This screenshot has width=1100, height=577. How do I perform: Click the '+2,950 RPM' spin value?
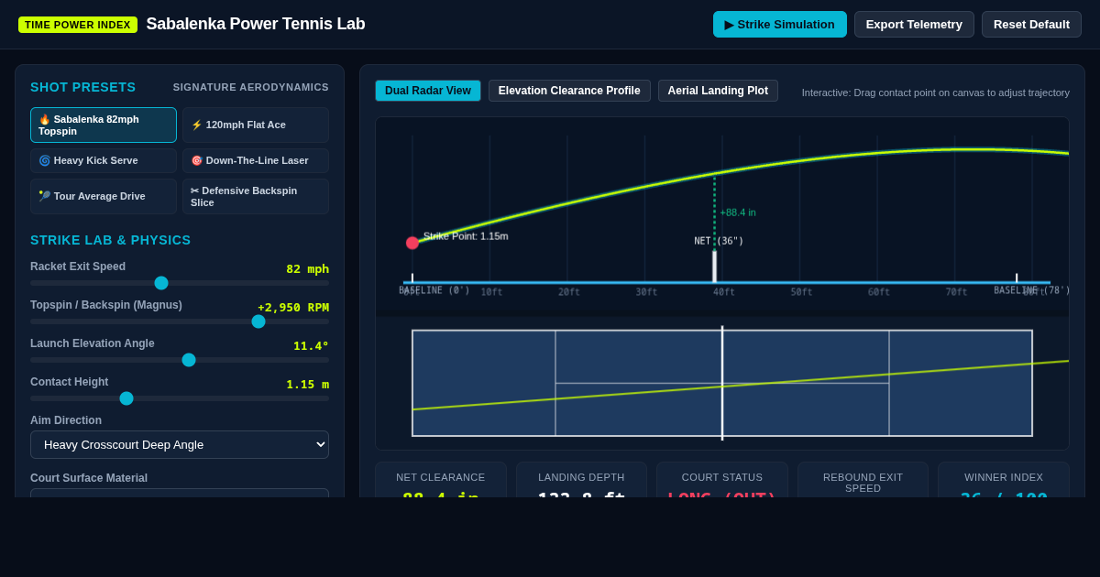point(293,308)
